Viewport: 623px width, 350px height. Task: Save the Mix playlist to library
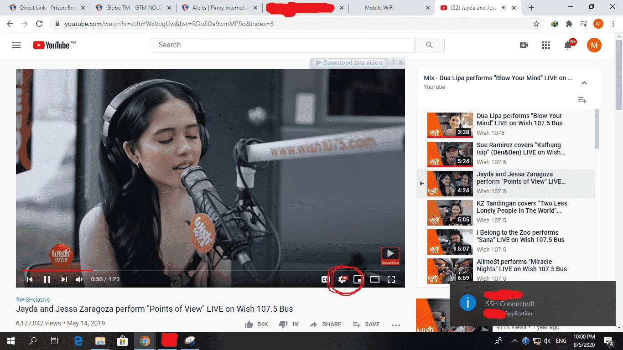point(582,100)
